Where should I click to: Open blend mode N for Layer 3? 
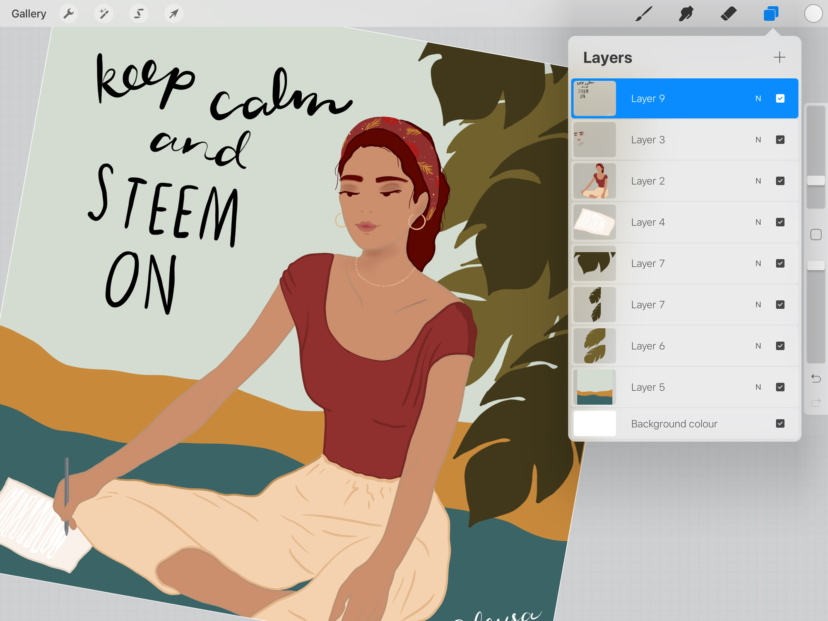coord(758,140)
